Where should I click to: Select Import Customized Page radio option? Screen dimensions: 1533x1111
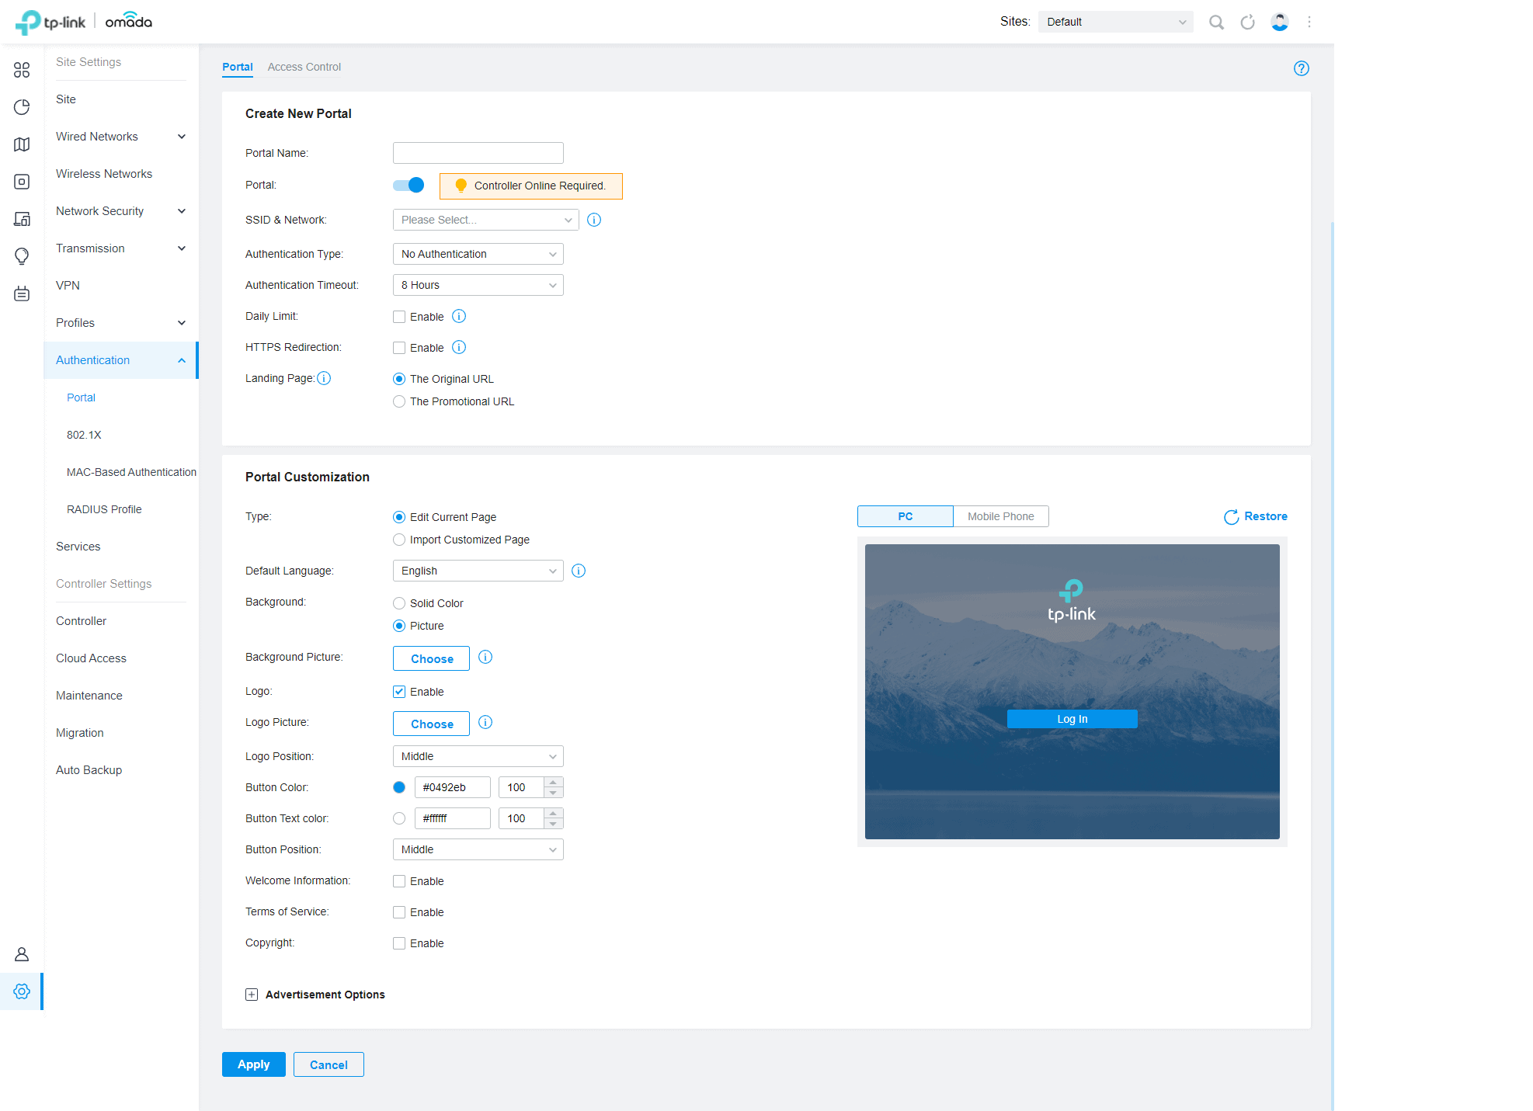[399, 540]
